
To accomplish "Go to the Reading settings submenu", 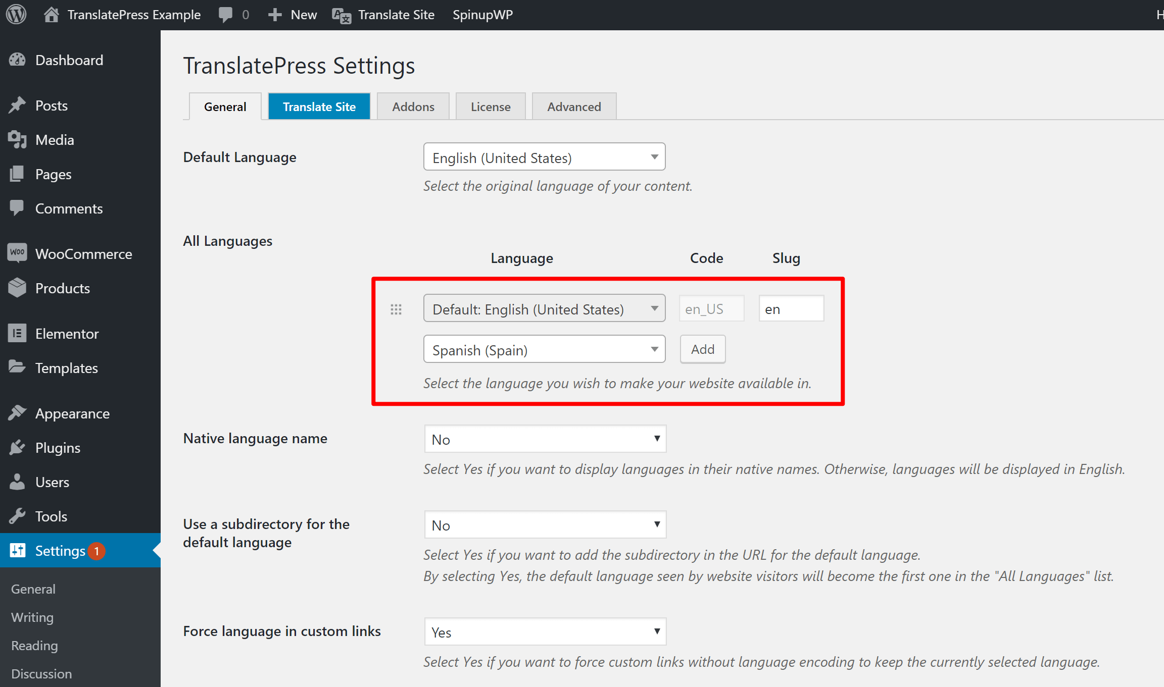I will [x=34, y=646].
